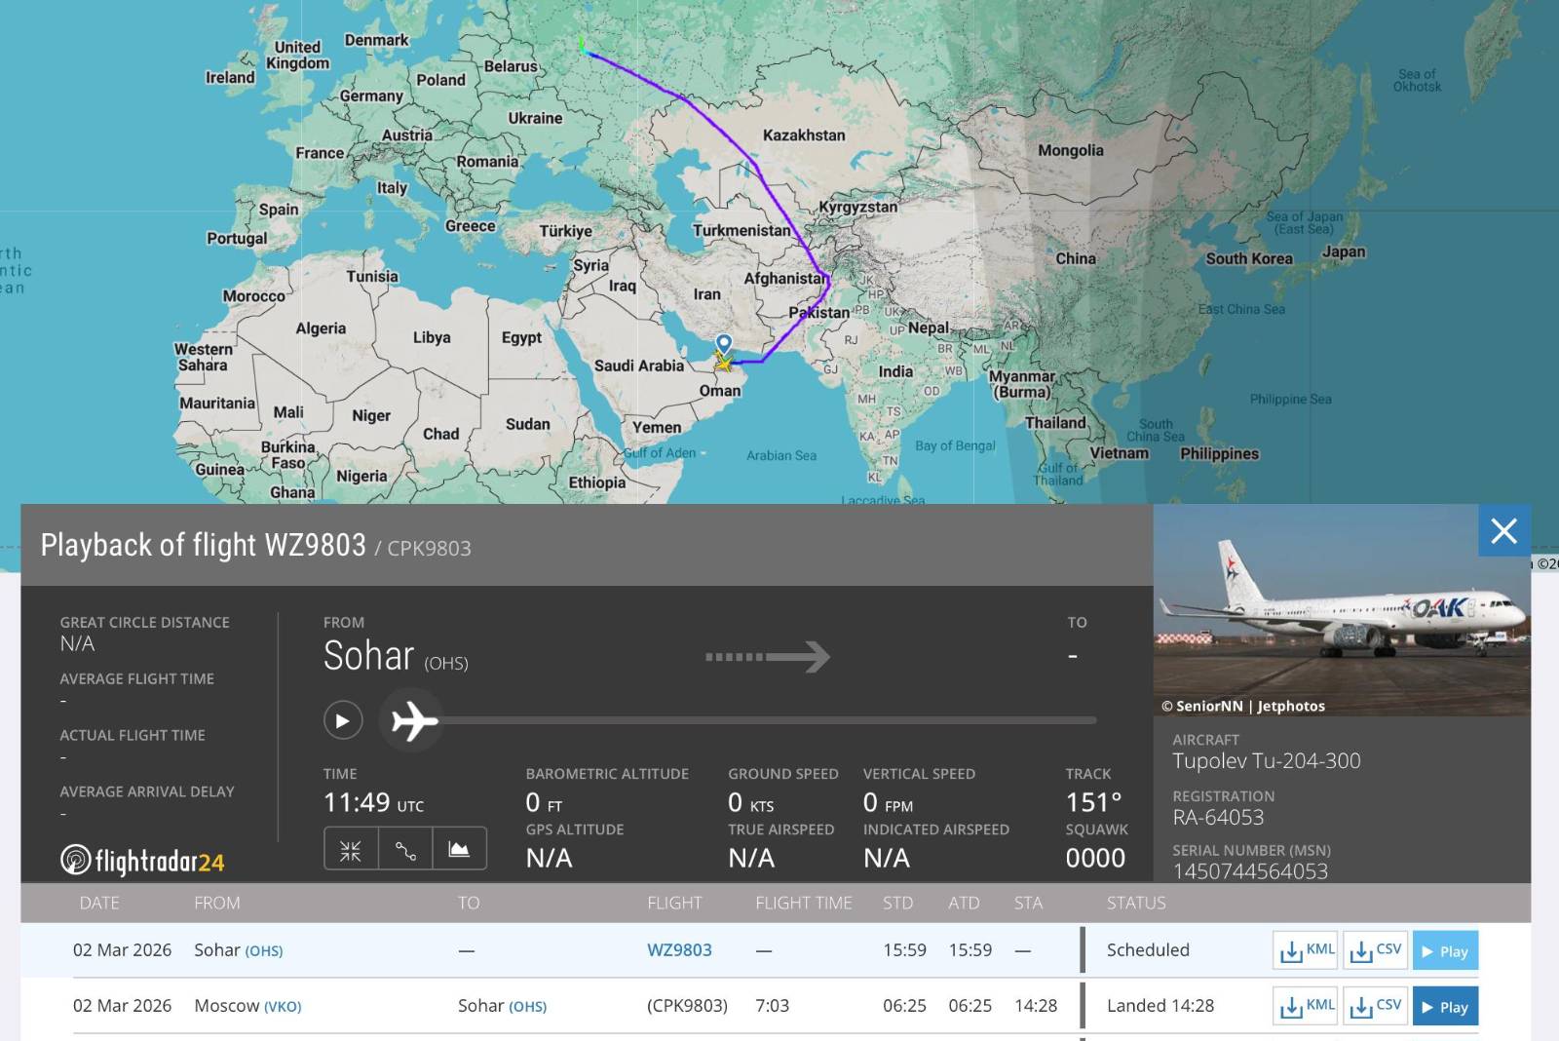Open the VKO airport link
Screen dimensions: 1559x1041
(x=283, y=1007)
